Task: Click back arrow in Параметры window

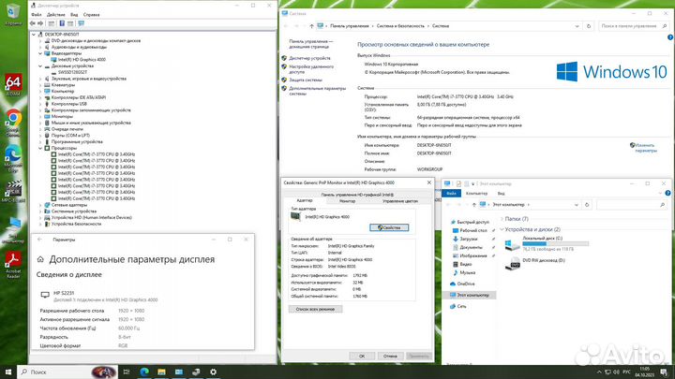Action: tap(39, 240)
